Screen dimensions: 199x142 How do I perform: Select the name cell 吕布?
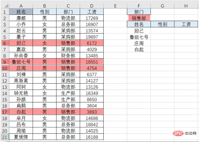21,125
